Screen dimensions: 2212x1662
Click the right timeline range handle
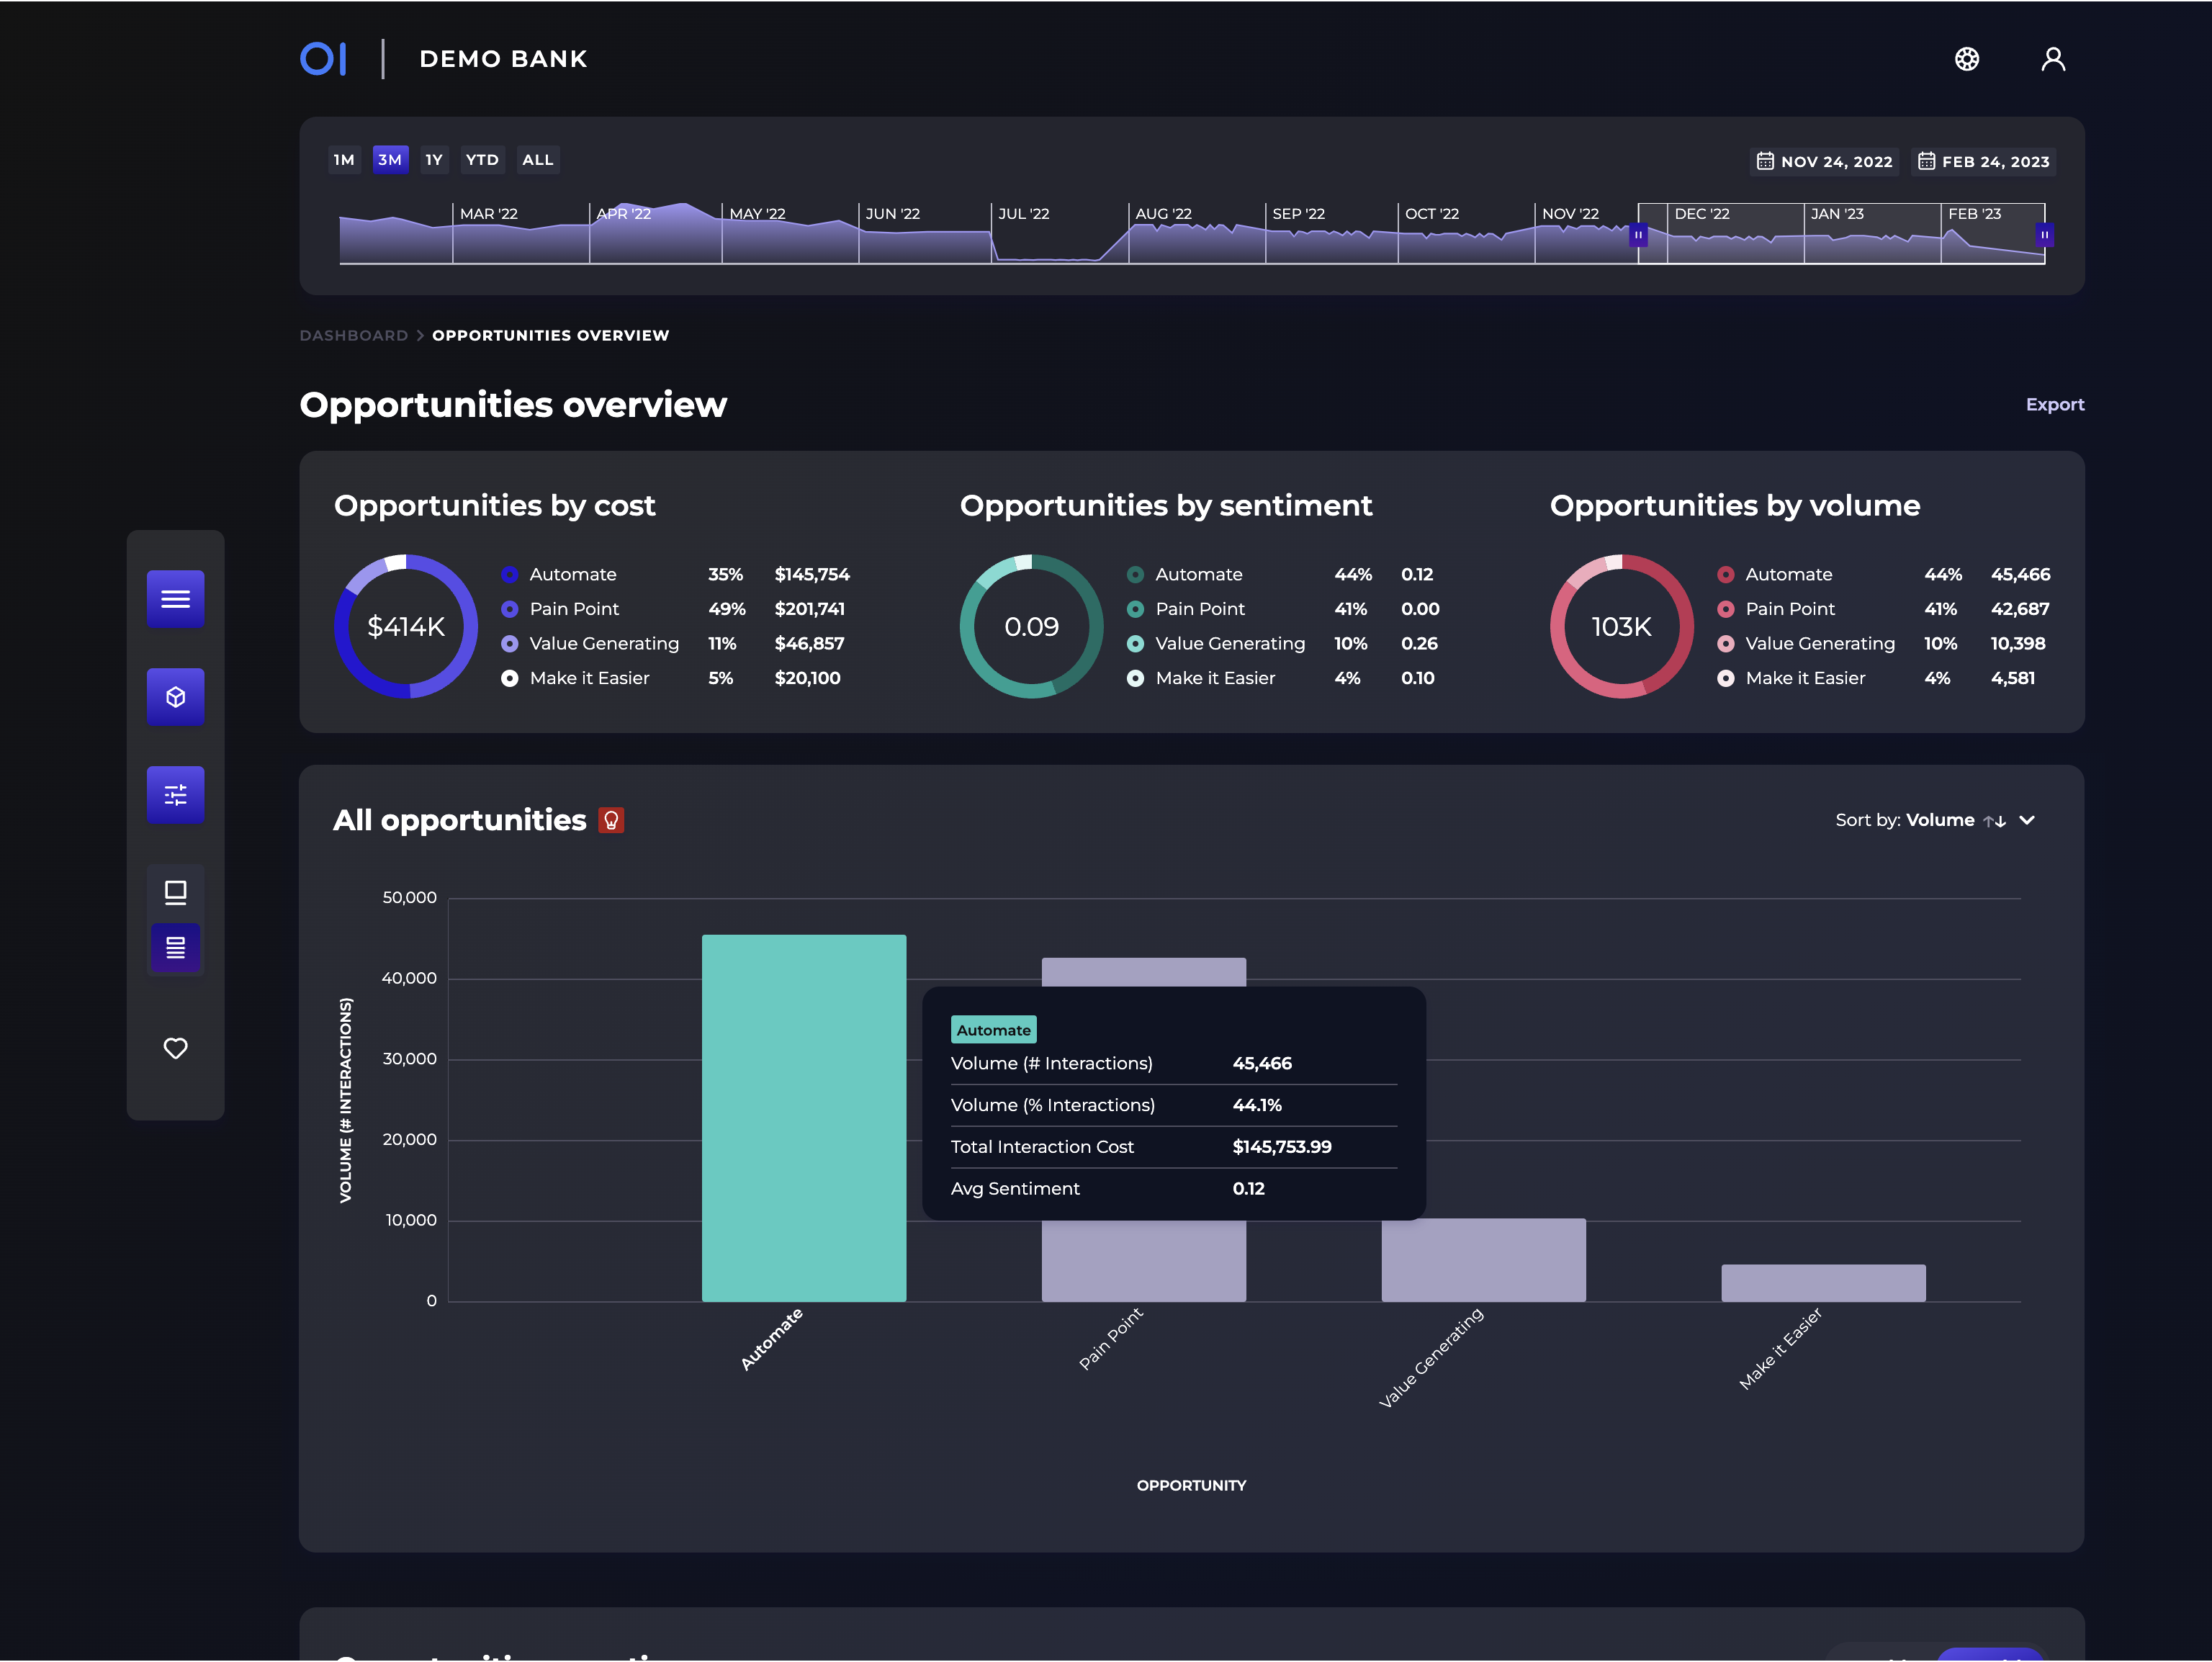click(x=2044, y=235)
